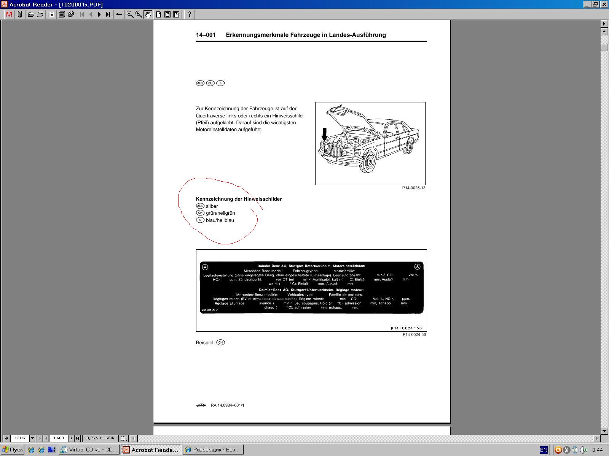
Task: Open the exit door icon in toolbar
Action: [x=20, y=14]
